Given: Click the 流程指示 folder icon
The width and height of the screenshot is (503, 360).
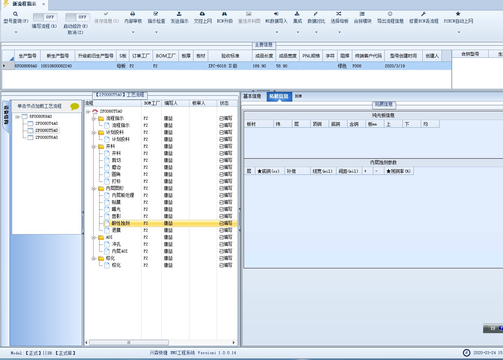Looking at the screenshot, I should pyautogui.click(x=101, y=118).
